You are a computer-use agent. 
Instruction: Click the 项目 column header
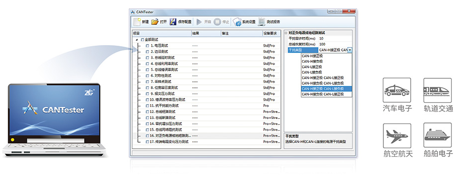[162, 33]
